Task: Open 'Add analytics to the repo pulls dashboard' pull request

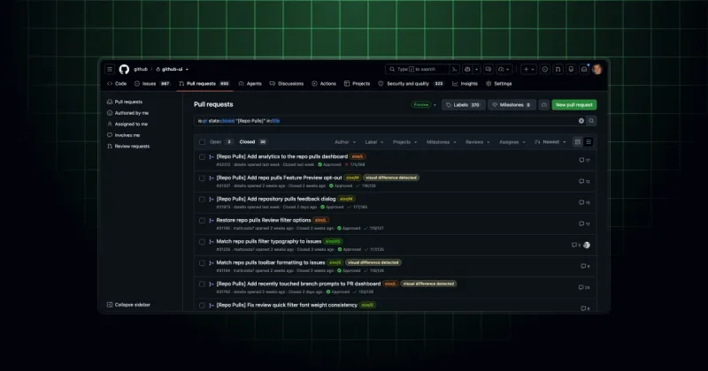Action: (281, 156)
